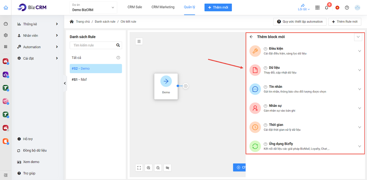The height and width of the screenshot is (180, 367).
Task: Open the hamburger menu on canvas
Action: point(139,41)
